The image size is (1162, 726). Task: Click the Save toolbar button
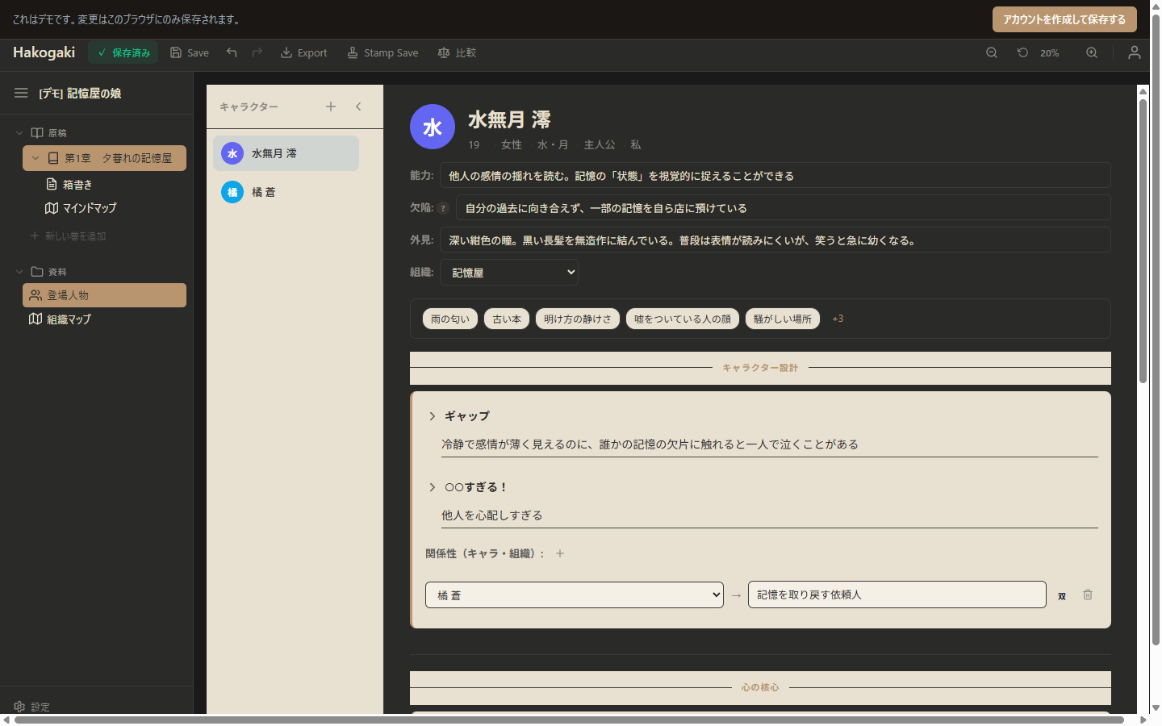pyautogui.click(x=190, y=52)
